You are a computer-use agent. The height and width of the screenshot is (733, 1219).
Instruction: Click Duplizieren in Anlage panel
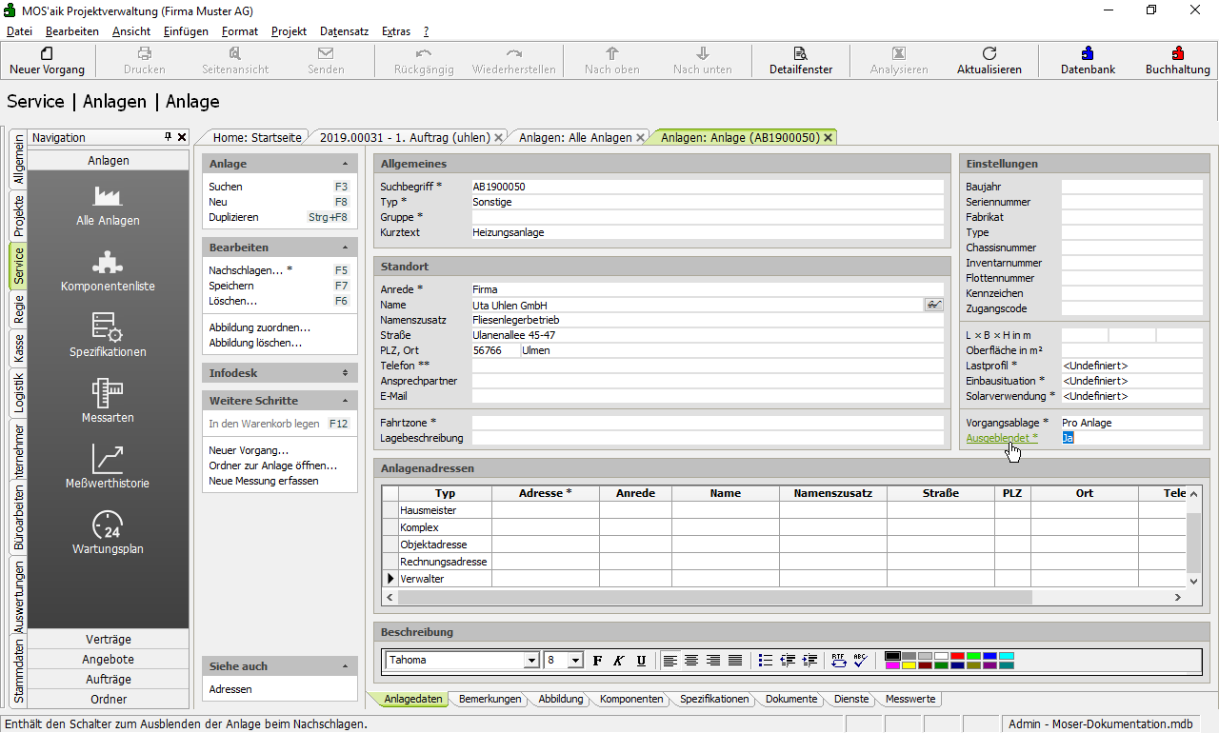[233, 217]
